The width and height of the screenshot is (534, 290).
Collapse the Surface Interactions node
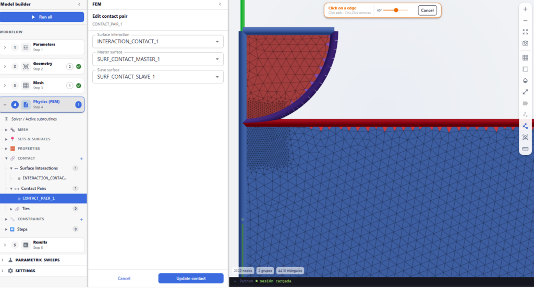11,168
